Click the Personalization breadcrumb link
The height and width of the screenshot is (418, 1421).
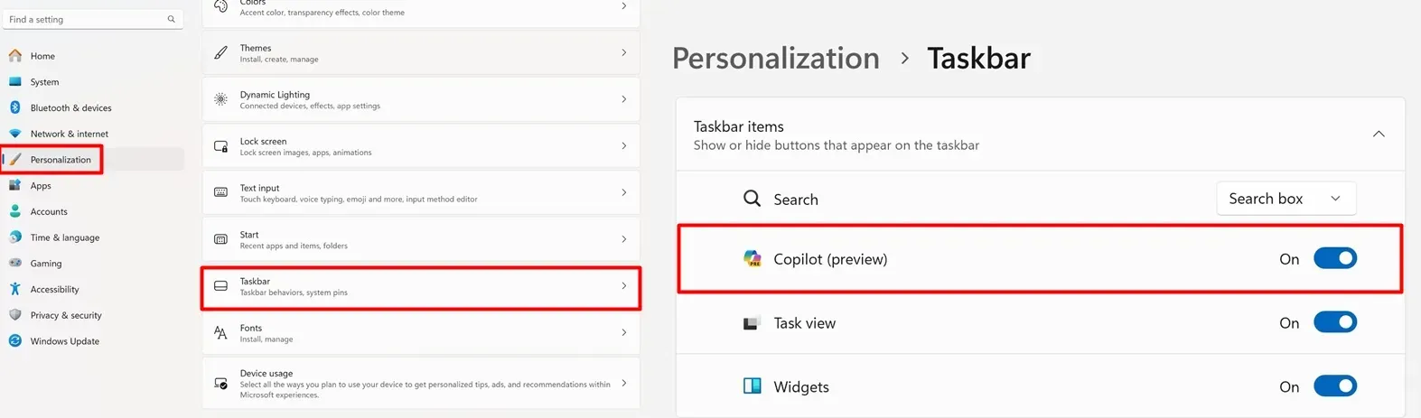coord(775,59)
